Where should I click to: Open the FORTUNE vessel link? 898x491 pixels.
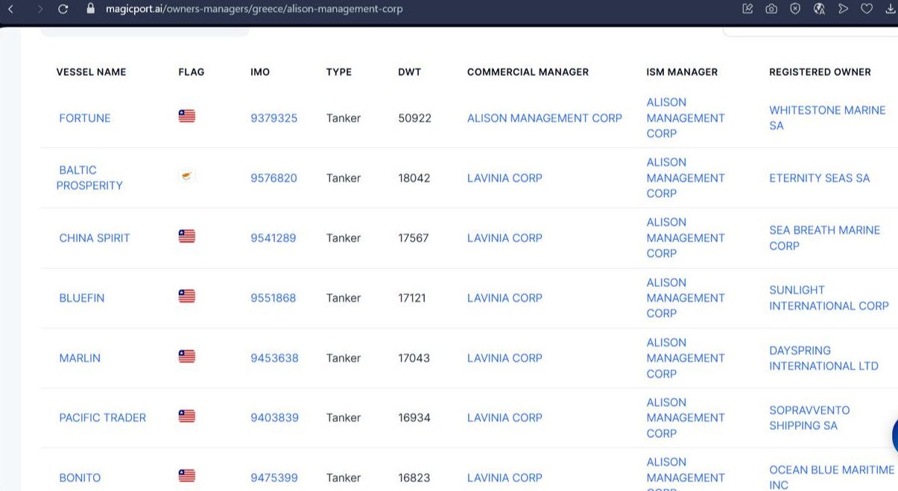(85, 118)
